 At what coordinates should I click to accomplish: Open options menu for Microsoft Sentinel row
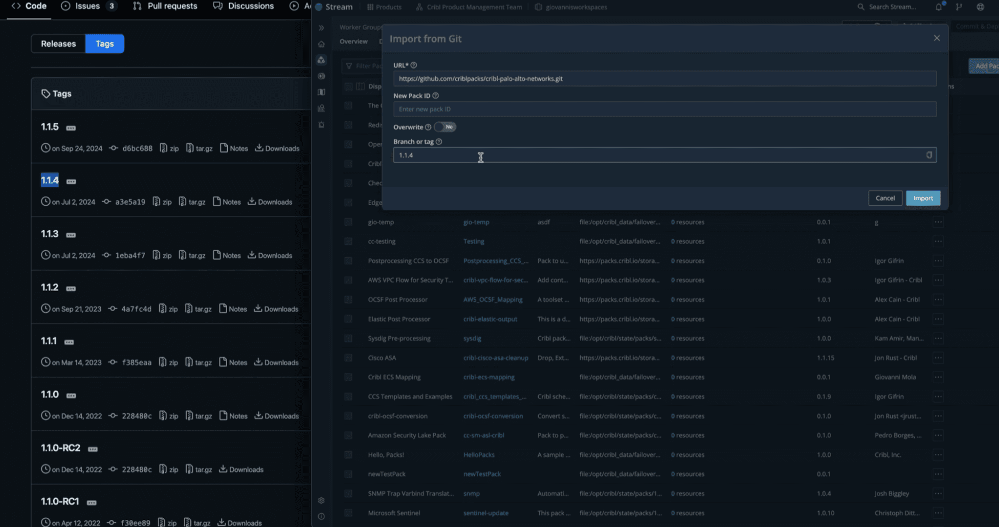click(x=938, y=513)
